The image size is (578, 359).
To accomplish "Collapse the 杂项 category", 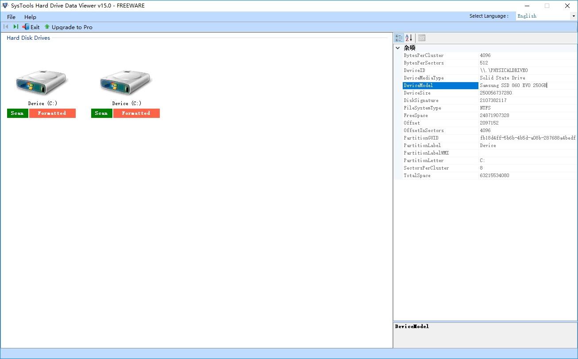I will click(398, 48).
